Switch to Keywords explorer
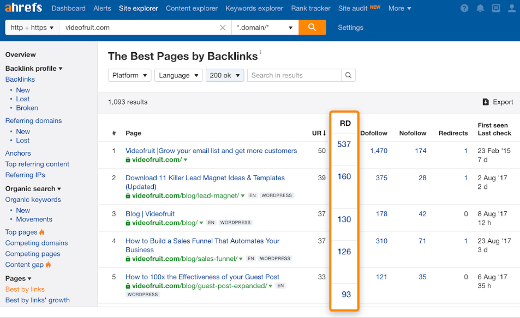This screenshot has width=520, height=318. 254,8
